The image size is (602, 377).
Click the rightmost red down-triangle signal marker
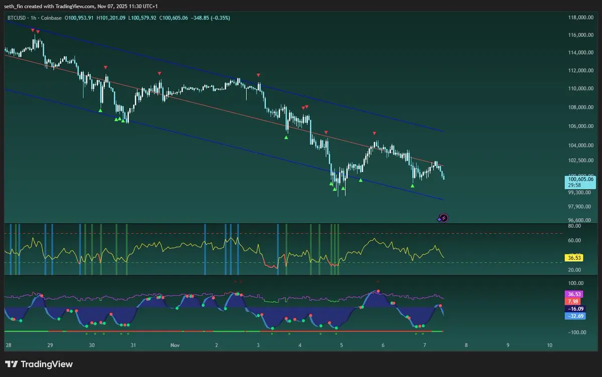(x=374, y=133)
